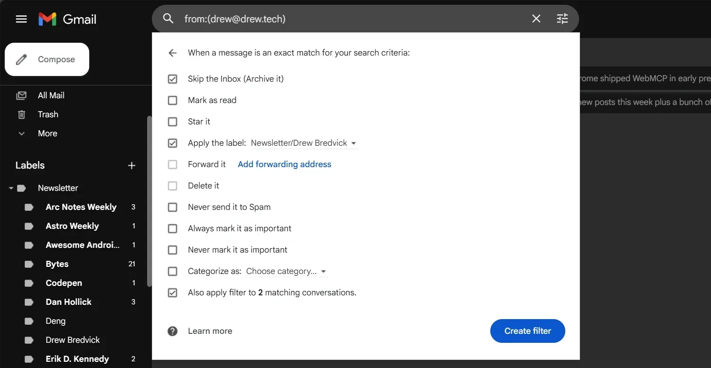Check the Categorize as box

tap(172, 271)
